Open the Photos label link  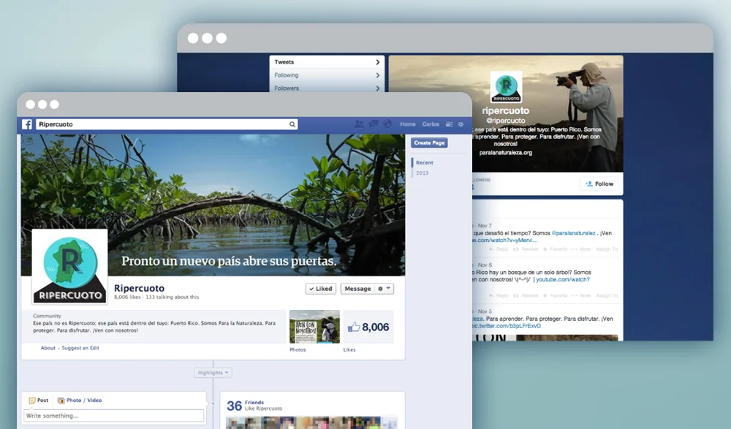(298, 350)
